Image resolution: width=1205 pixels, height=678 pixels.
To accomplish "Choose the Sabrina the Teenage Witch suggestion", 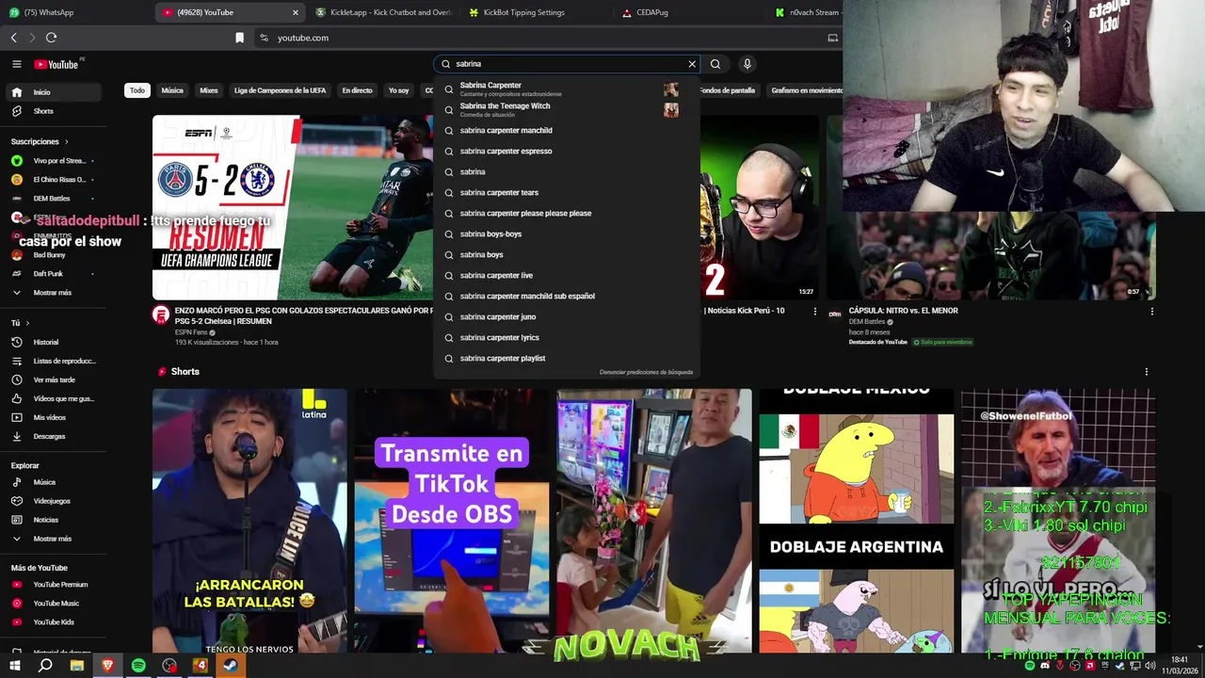I will coord(565,109).
